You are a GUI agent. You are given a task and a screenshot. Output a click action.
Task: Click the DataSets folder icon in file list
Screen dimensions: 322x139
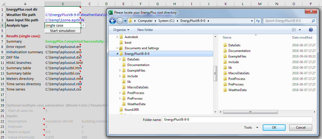click(225, 45)
